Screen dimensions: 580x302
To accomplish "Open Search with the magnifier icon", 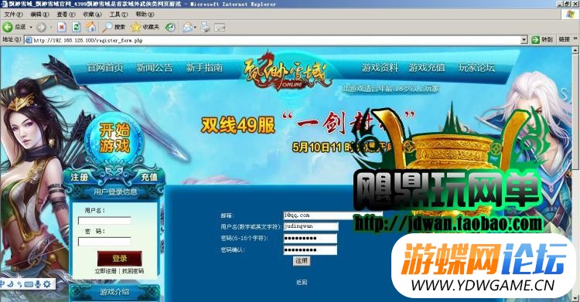I will pos(107,27).
